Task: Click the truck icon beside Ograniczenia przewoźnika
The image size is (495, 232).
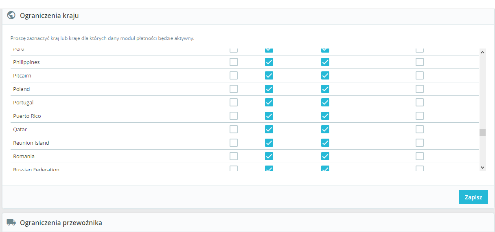Action: 11,222
